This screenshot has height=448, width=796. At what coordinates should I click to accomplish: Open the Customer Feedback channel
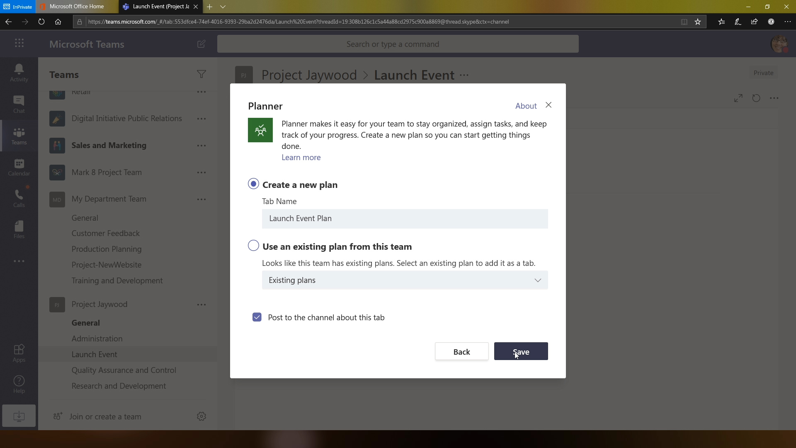click(x=105, y=233)
